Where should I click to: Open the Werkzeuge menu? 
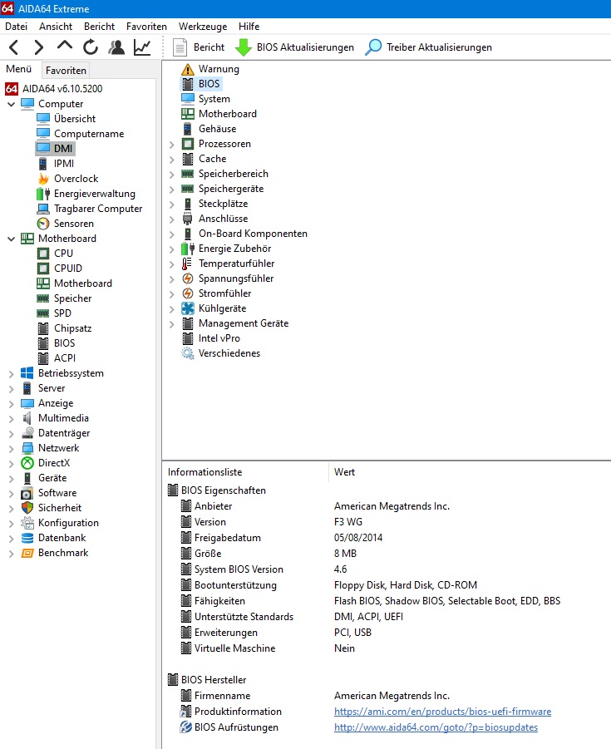click(203, 27)
